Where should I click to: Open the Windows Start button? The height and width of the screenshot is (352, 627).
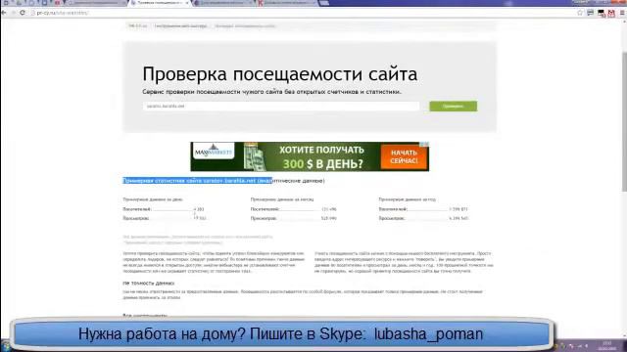(5, 345)
